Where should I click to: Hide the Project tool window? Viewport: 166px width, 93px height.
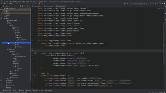[x=30, y=6]
